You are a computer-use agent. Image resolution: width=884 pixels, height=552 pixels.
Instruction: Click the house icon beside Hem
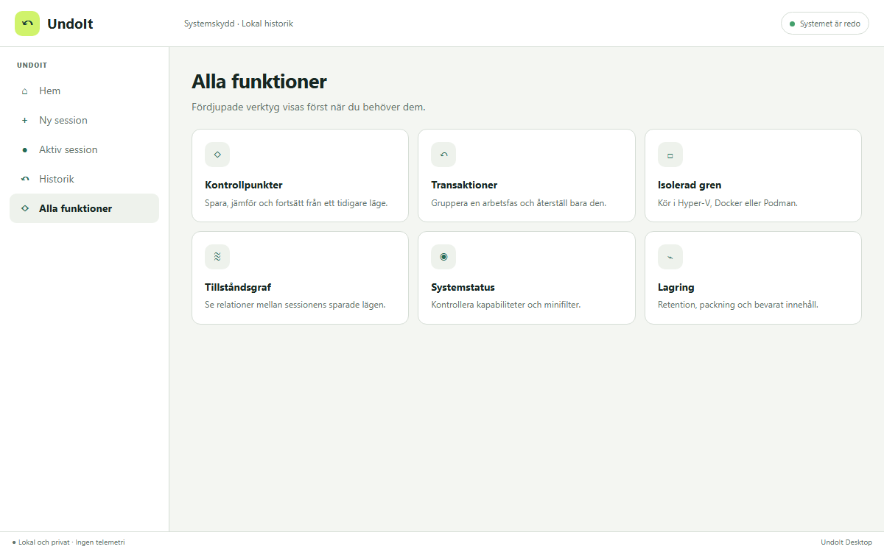(24, 91)
